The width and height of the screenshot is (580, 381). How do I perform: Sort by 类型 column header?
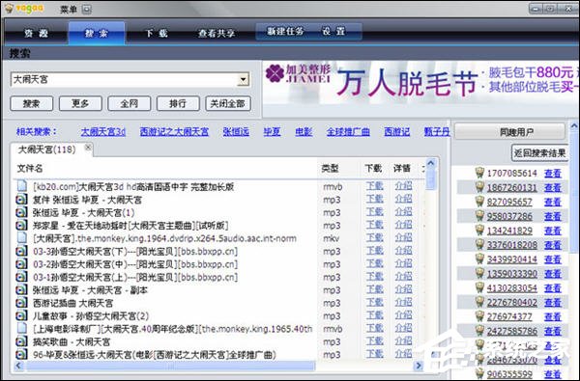click(330, 169)
